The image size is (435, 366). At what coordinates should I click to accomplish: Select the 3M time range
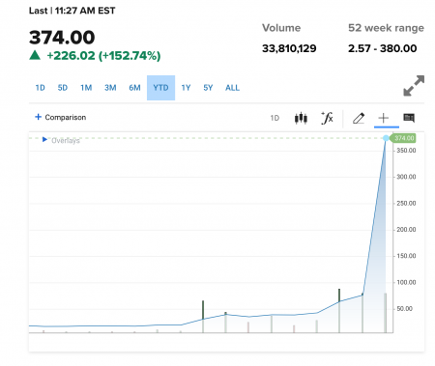(x=110, y=88)
